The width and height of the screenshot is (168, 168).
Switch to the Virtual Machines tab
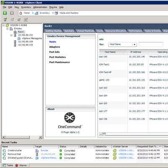point(86,31)
